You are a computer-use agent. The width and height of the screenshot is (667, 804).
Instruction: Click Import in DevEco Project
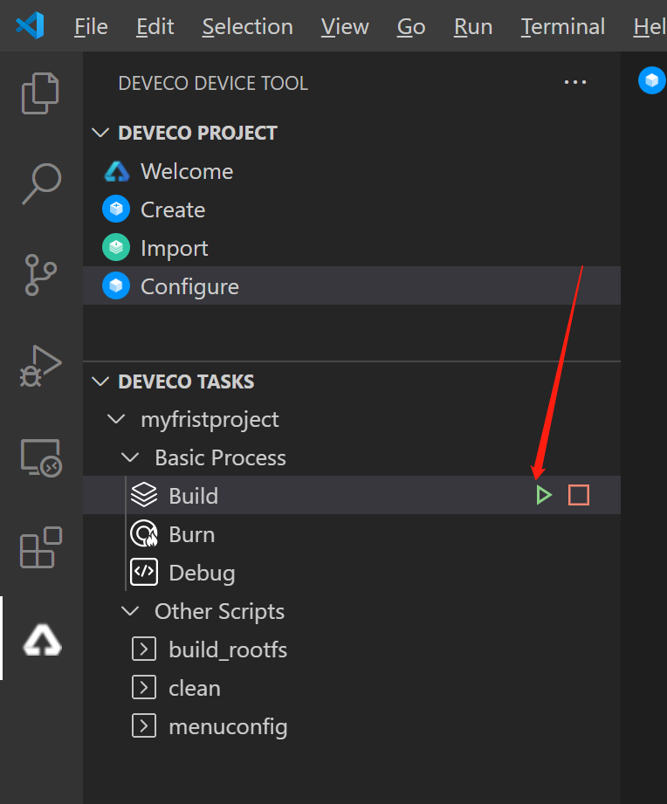pyautogui.click(x=175, y=248)
